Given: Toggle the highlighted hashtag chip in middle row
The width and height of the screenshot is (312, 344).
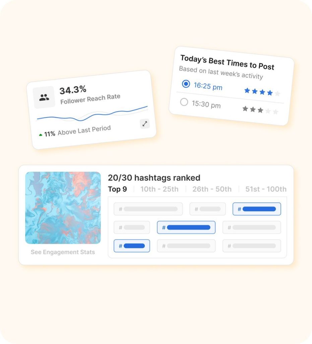Looking at the screenshot, I should 186,227.
